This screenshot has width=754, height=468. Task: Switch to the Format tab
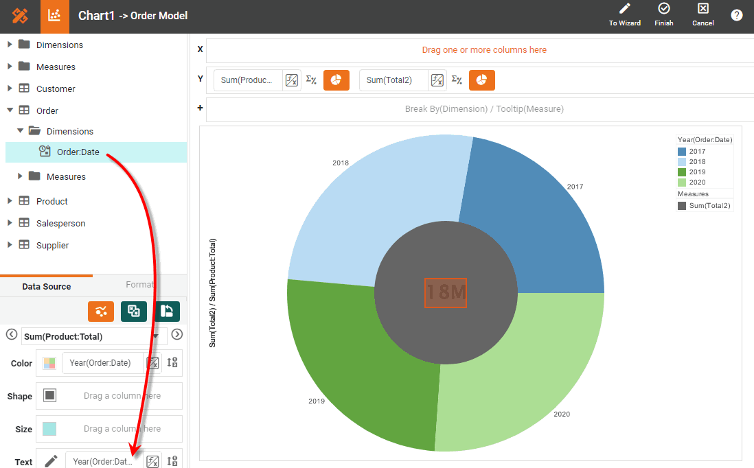[139, 285]
